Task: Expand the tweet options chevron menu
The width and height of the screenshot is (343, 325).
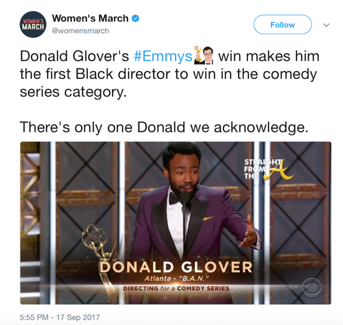Action: 326,25
